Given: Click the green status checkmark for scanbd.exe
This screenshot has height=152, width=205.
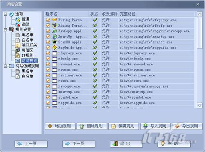Looking at the screenshot, I should coord(95,97).
